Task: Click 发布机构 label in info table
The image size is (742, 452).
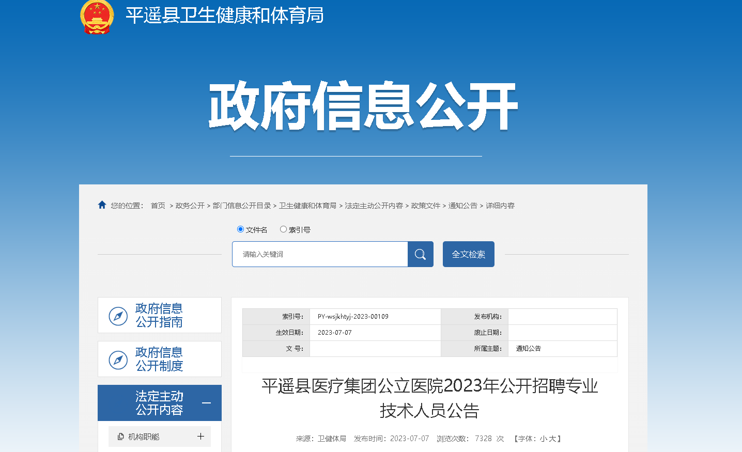Action: click(x=488, y=317)
